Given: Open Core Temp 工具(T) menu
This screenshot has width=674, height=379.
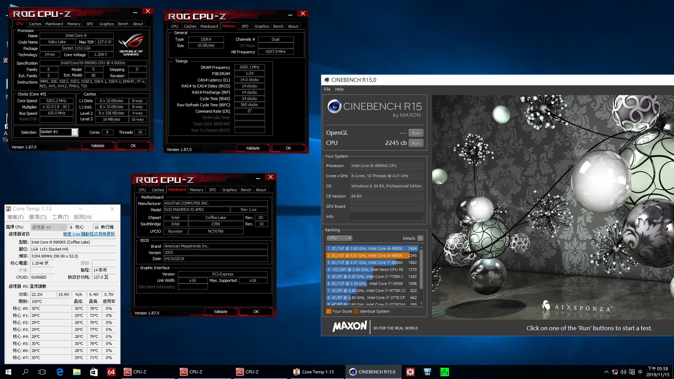Looking at the screenshot, I should pyautogui.click(x=60, y=217).
